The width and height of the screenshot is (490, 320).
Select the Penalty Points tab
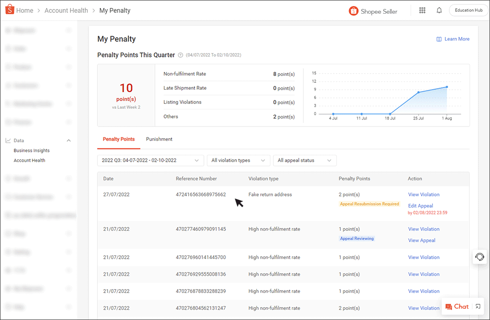118,139
